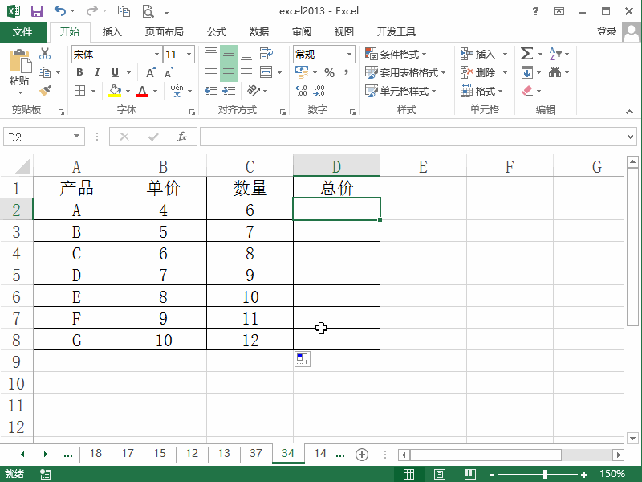Apply the percent style % icon
The height and width of the screenshot is (482, 642).
point(329,72)
